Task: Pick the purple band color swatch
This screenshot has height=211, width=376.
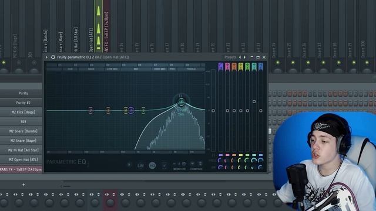Action: (x=221, y=155)
